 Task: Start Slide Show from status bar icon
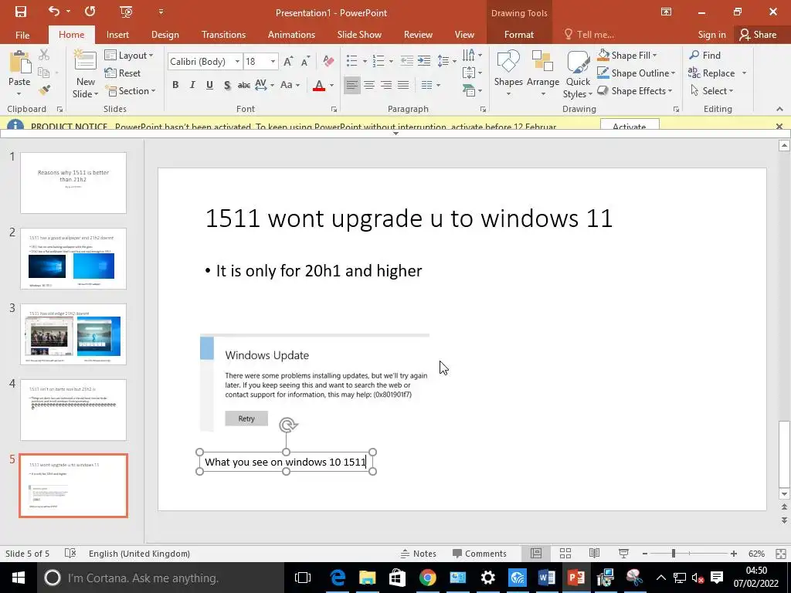[623, 553]
